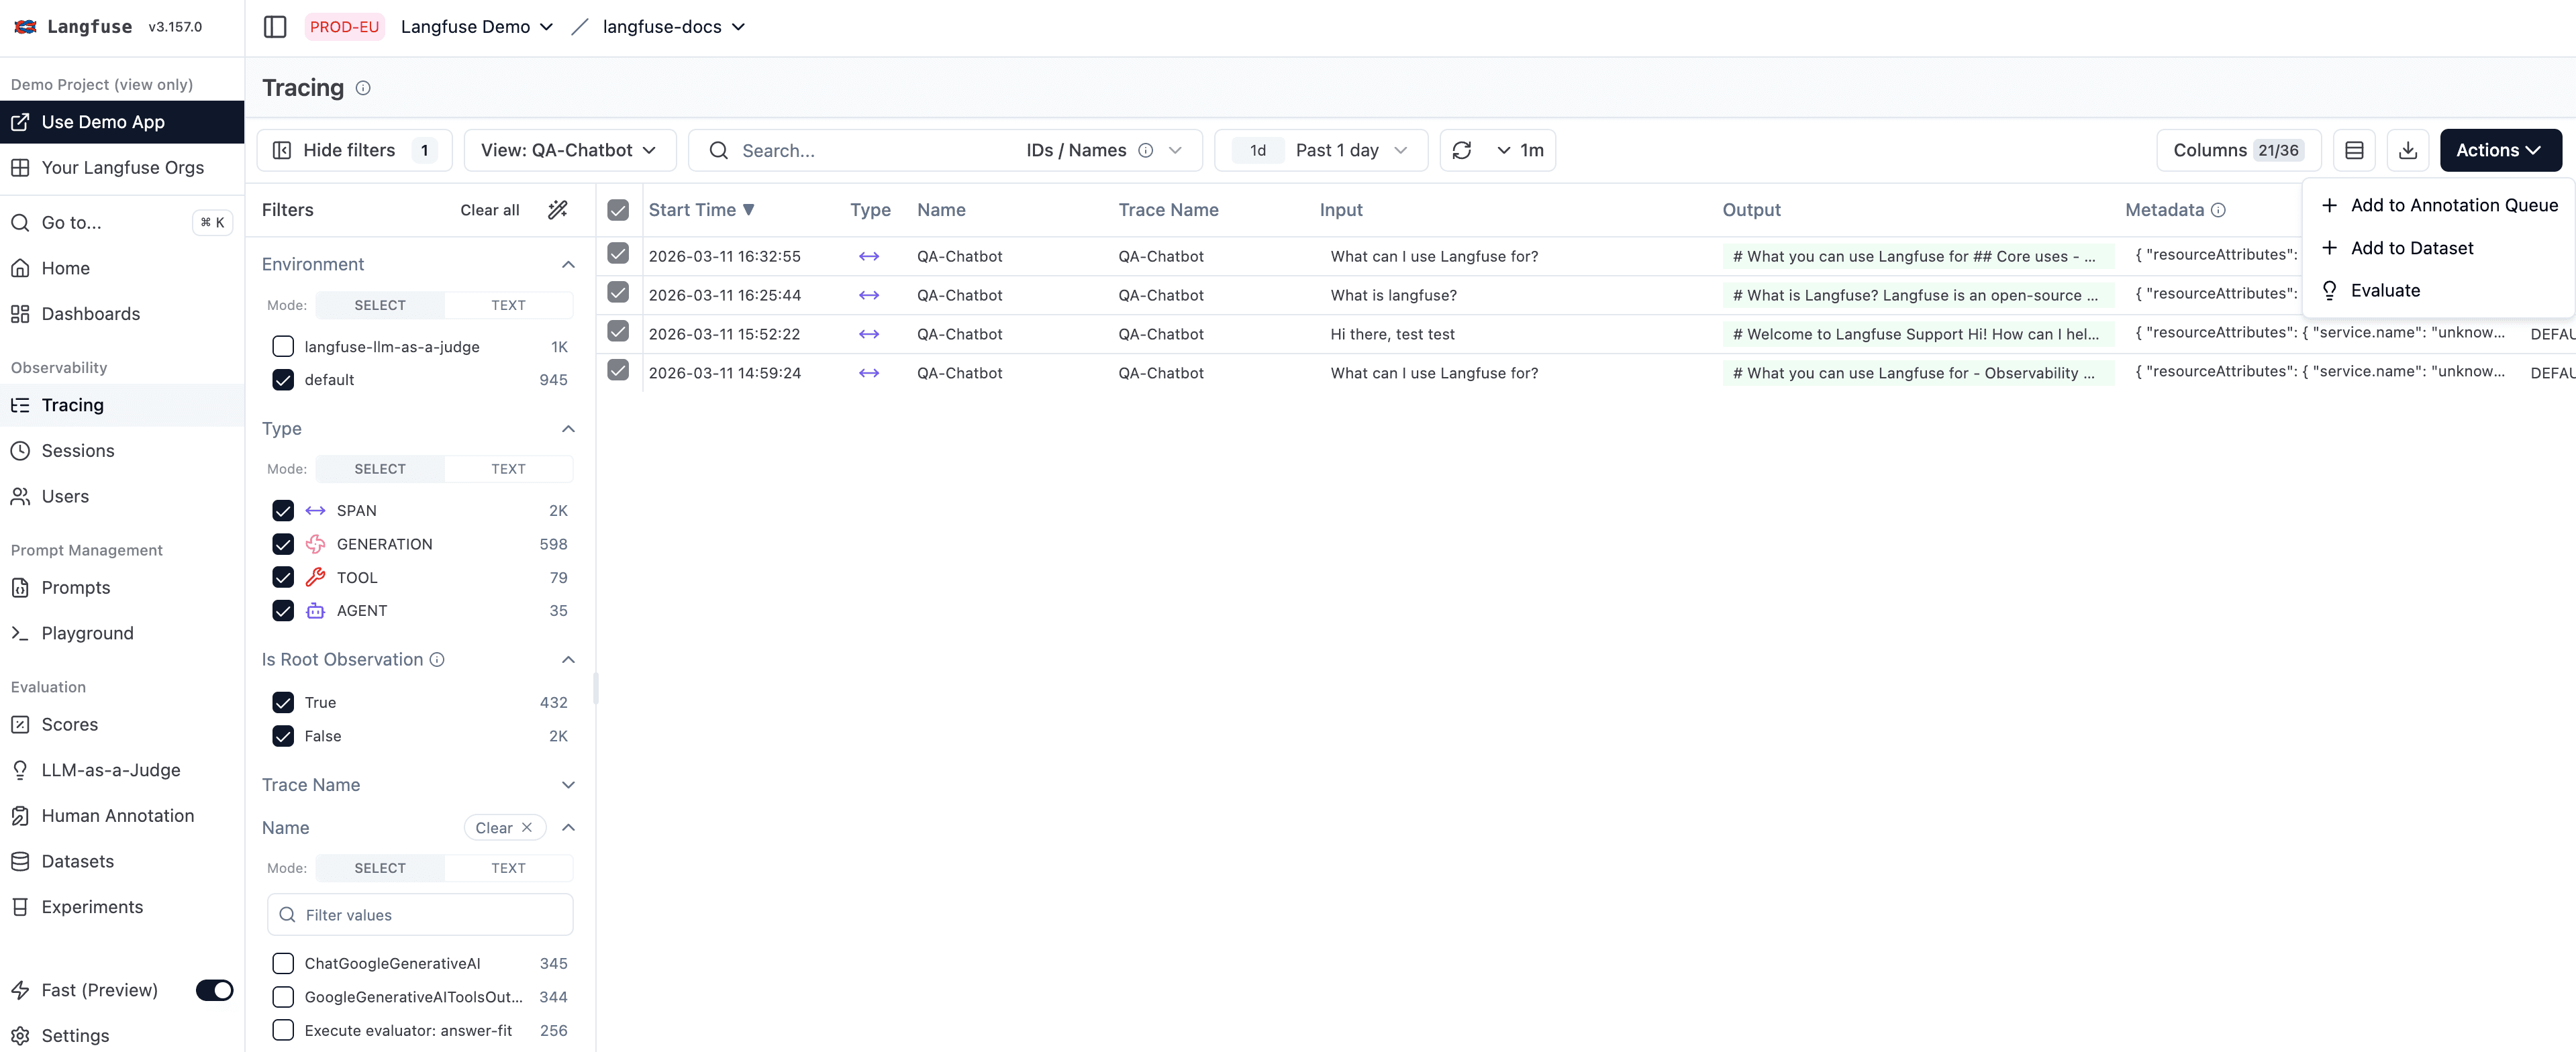The width and height of the screenshot is (2576, 1052).
Task: Toggle the sidebar panel icon
Action: (x=275, y=27)
